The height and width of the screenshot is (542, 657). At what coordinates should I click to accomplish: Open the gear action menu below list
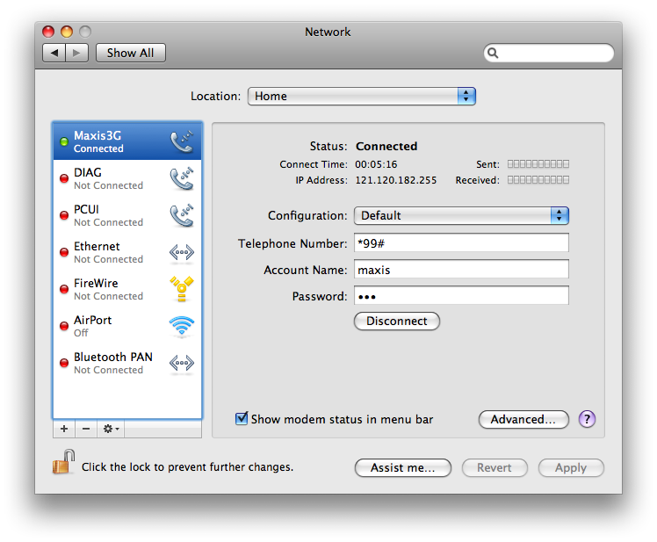point(112,429)
